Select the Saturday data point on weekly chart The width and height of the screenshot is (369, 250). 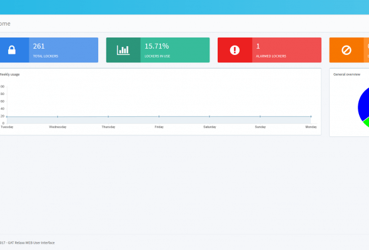(x=210, y=116)
